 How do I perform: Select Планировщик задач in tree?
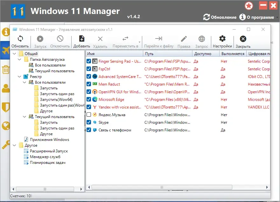tap(47, 163)
